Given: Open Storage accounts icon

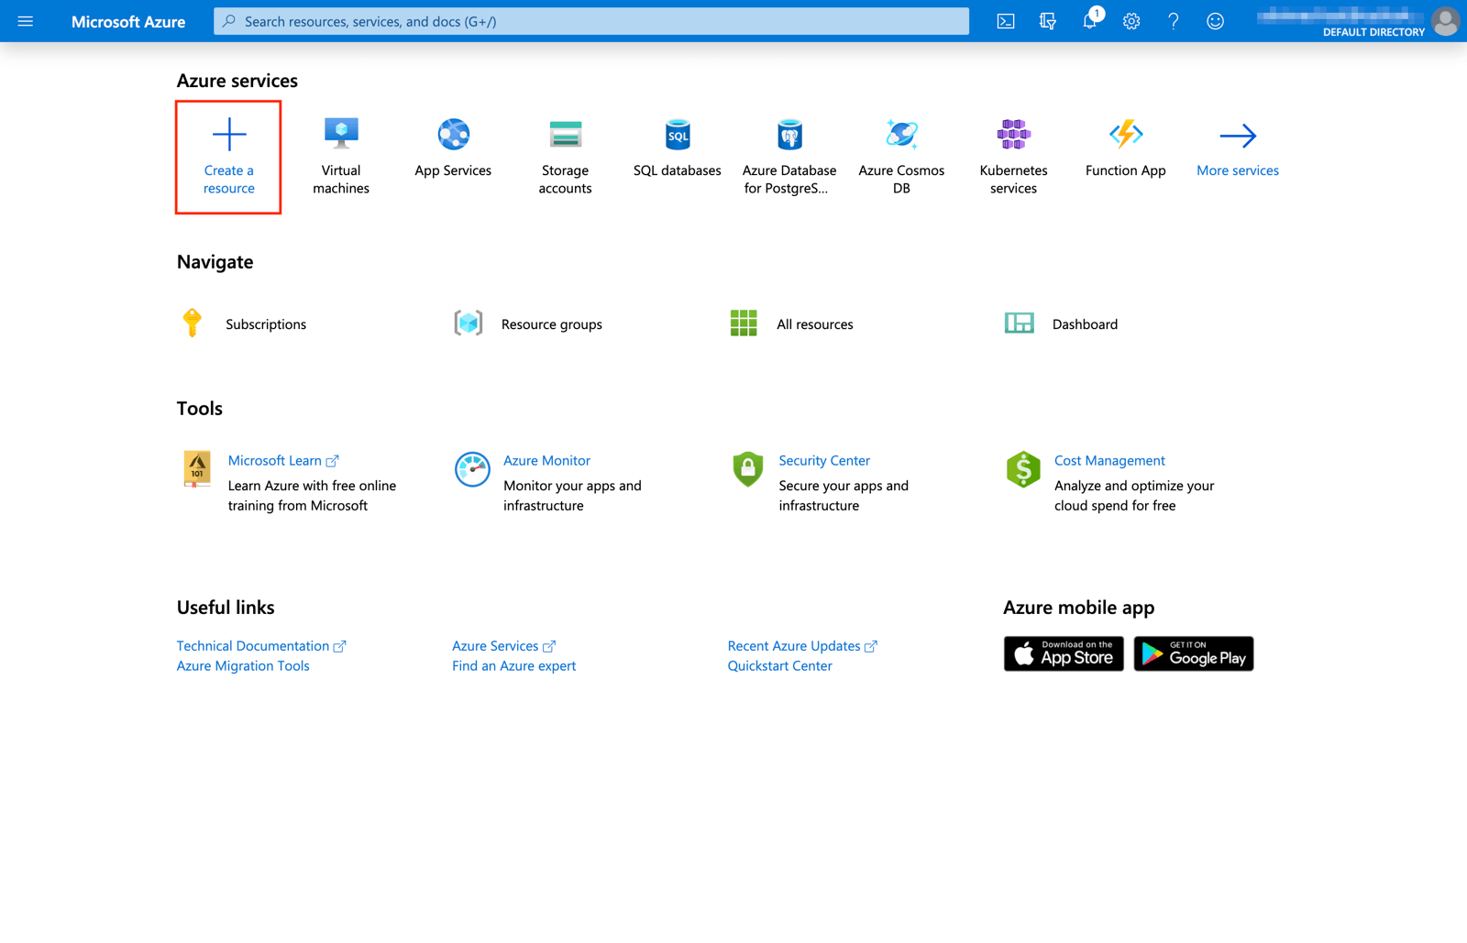Looking at the screenshot, I should click(565, 135).
